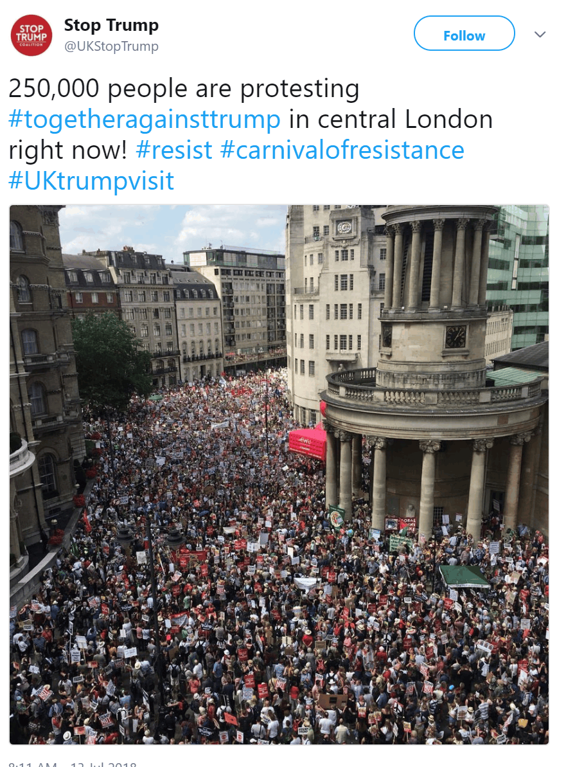Click the green canopy among the crowd
This screenshot has height=767, width=575.
464,577
